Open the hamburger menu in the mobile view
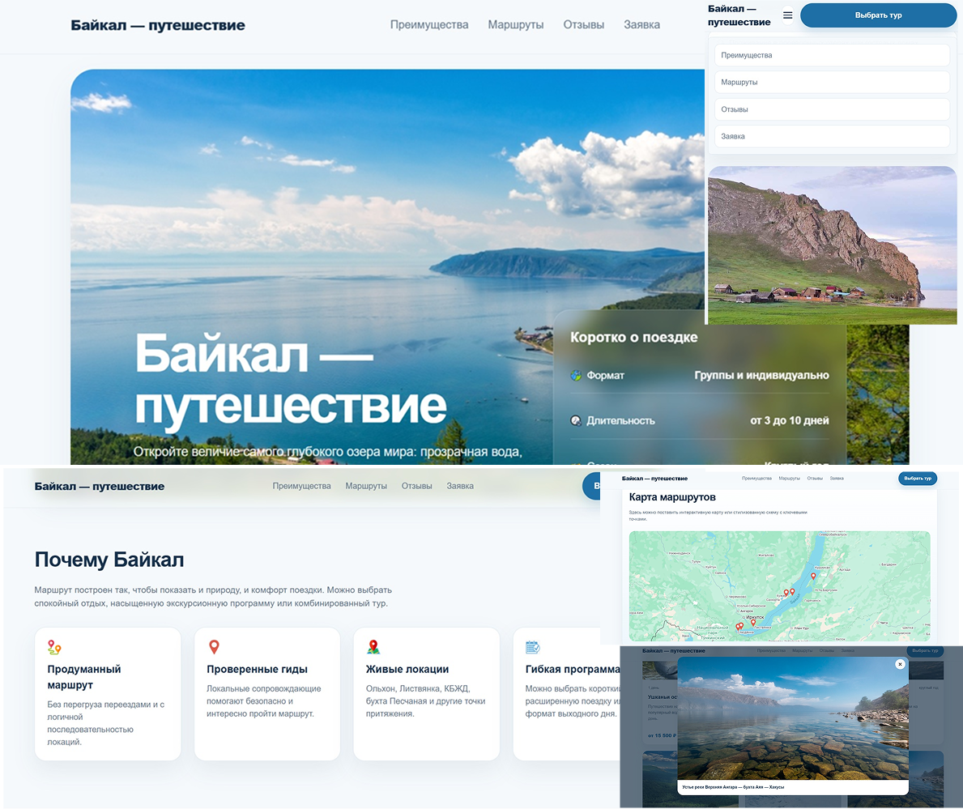The image size is (963, 809). click(x=787, y=15)
